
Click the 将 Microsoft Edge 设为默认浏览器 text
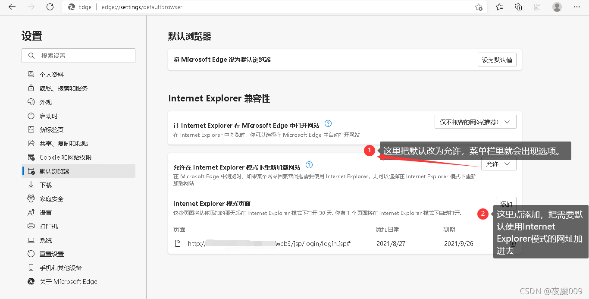(x=222, y=60)
